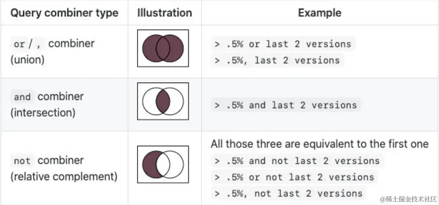The height and width of the screenshot is (205, 439).
Task: Click the 'Example' column header
Action: (x=319, y=13)
